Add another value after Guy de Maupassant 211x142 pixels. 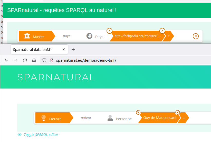point(184,118)
